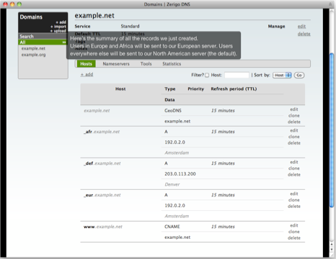Edit the _eur.example.net record

click(294, 194)
